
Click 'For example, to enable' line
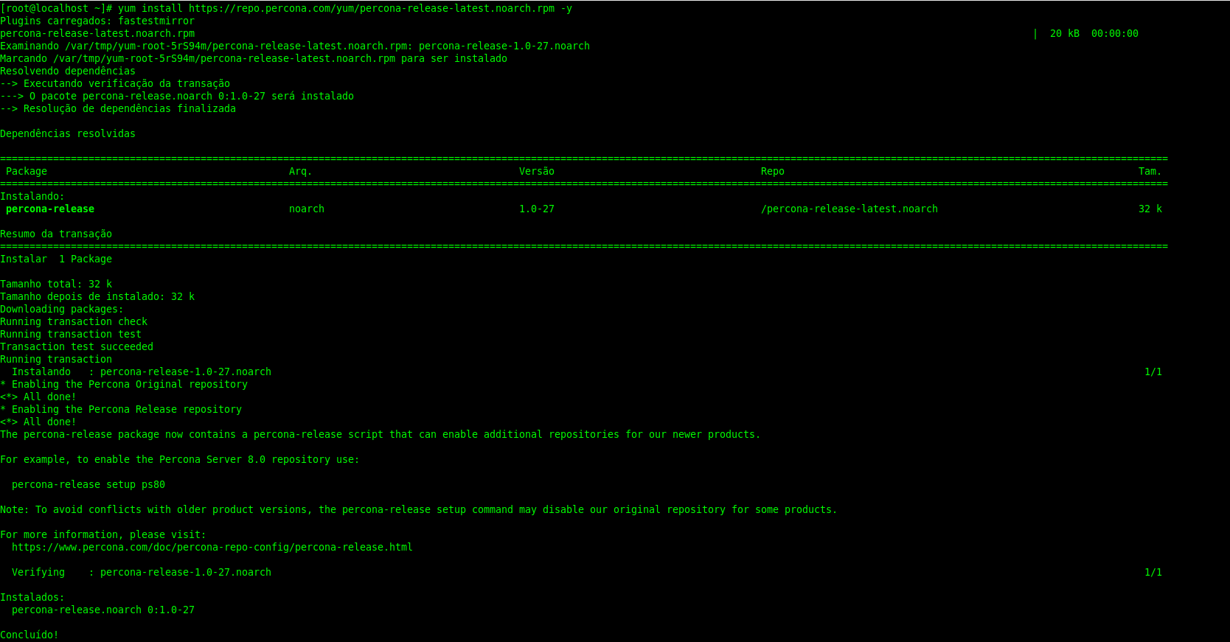180,459
